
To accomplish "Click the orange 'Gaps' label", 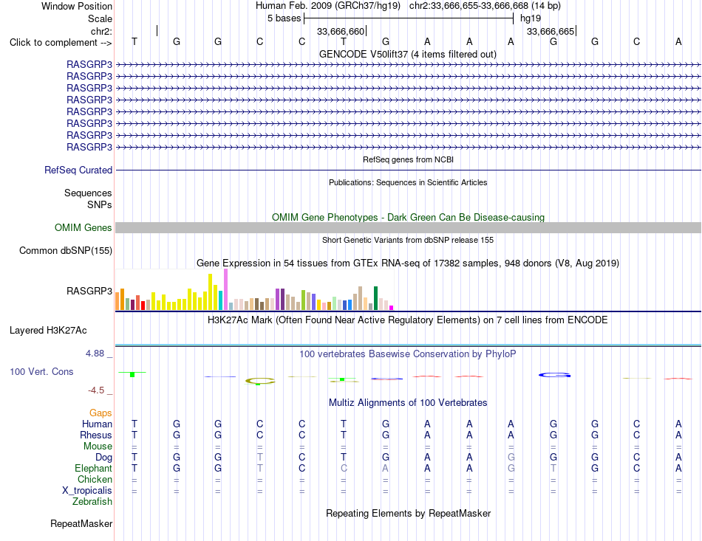I will pyautogui.click(x=100, y=413).
